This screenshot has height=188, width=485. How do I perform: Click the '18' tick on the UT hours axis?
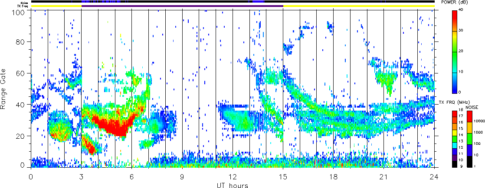334,177
